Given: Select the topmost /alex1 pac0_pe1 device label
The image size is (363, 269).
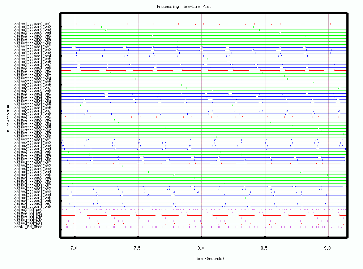Looking at the screenshot, I should point(33,24).
